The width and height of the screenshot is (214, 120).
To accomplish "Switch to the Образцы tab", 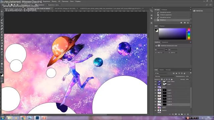I will [x=162, y=26].
